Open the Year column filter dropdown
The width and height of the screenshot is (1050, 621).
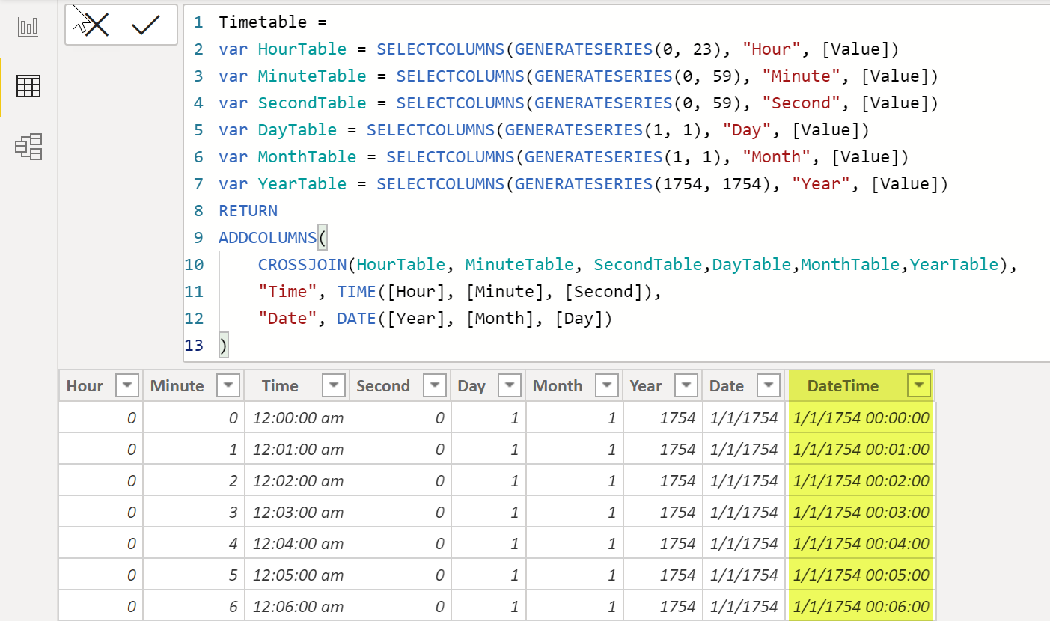[686, 386]
